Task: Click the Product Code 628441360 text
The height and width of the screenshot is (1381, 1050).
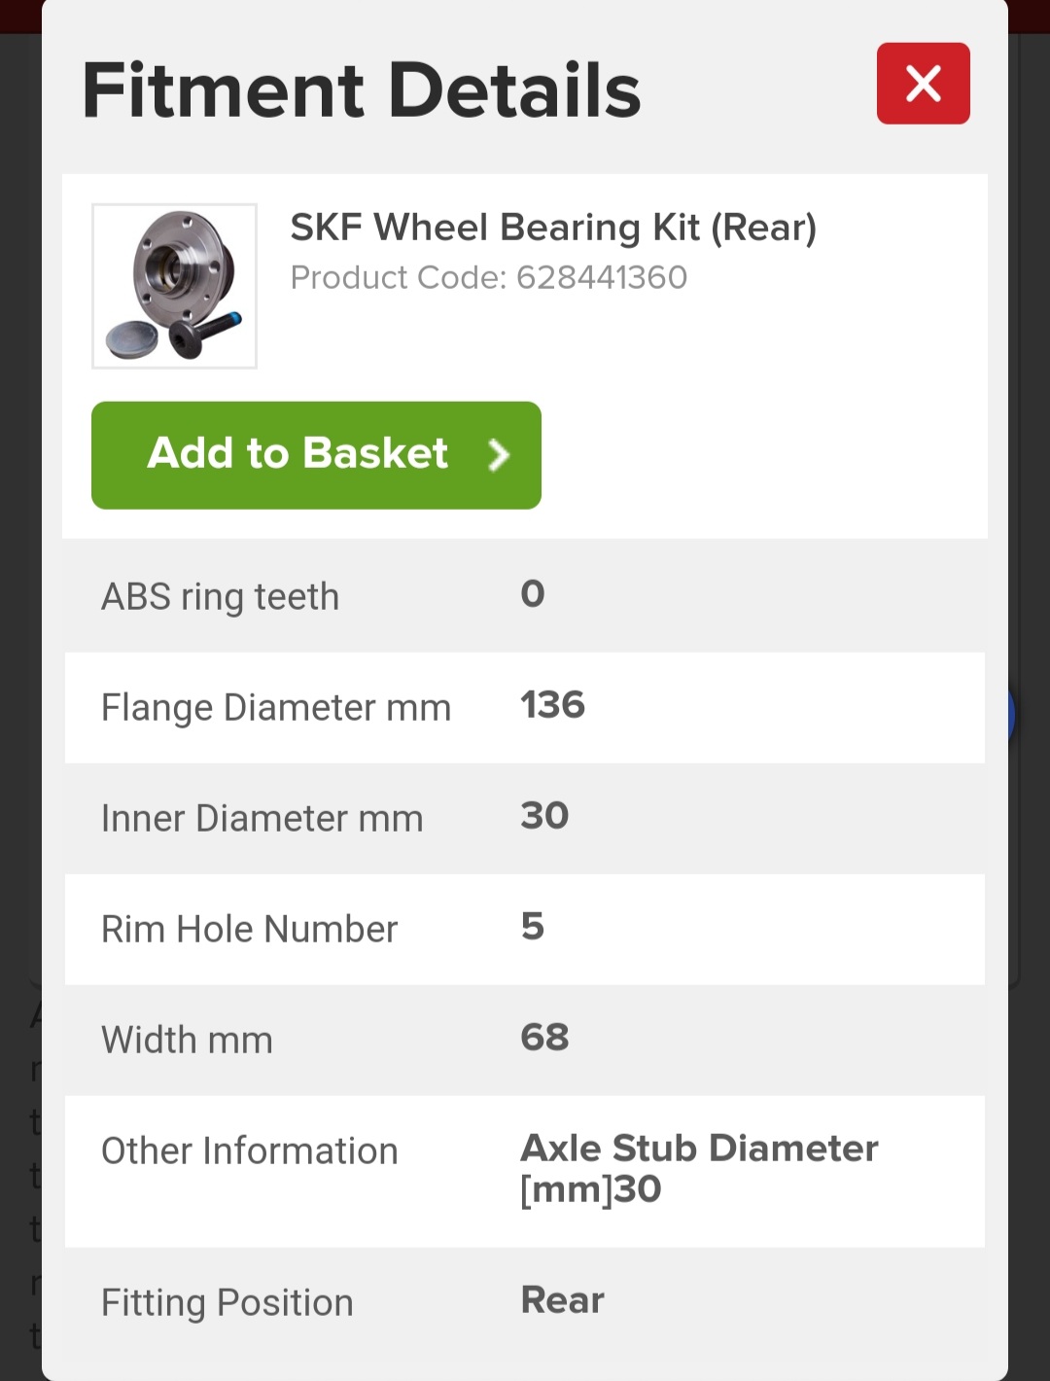Action: coord(489,278)
